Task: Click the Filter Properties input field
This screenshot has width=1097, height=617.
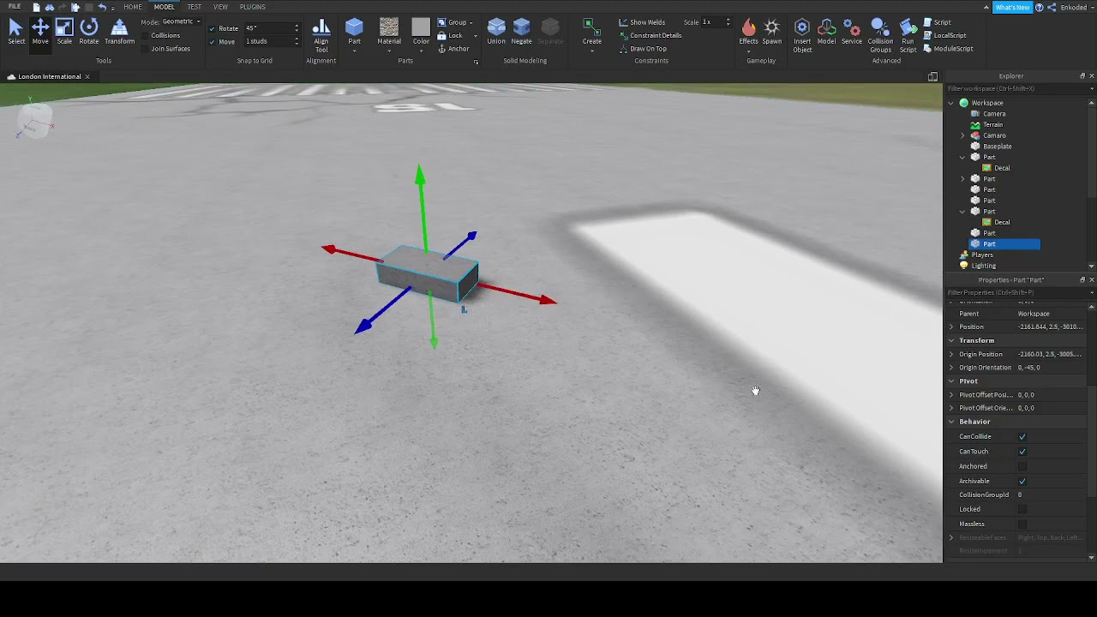Action: click(x=1016, y=293)
